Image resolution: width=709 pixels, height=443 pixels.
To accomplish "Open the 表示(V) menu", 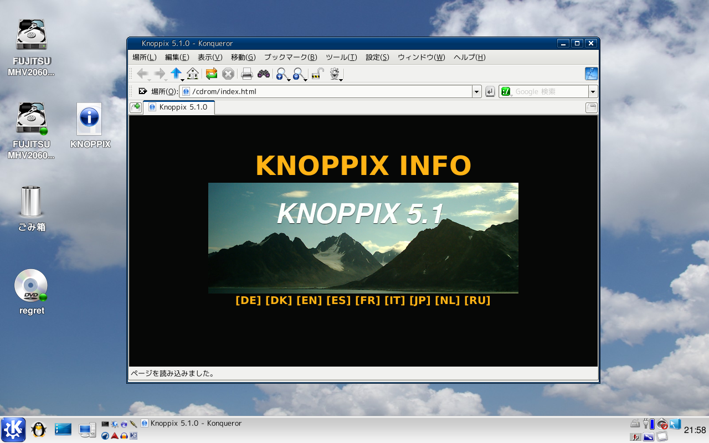I will click(210, 57).
